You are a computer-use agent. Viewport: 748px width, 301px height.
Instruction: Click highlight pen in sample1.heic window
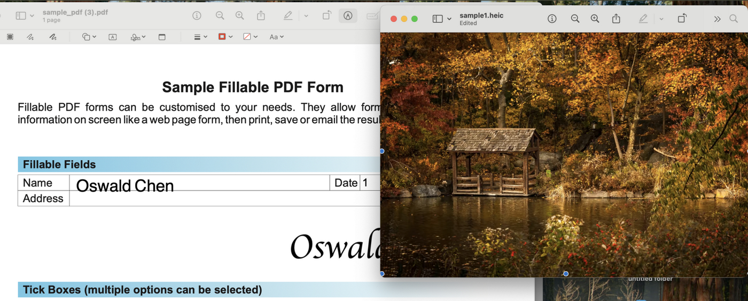[x=643, y=19]
